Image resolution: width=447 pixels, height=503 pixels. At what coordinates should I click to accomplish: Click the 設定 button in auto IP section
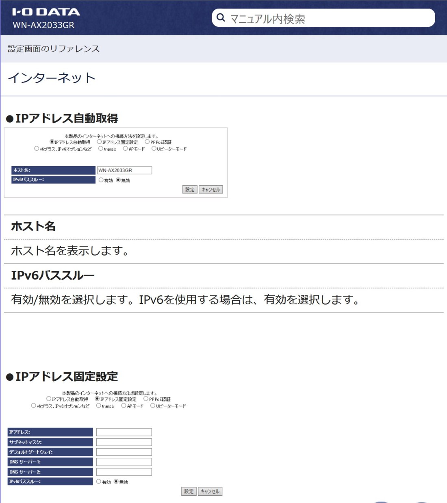(189, 189)
